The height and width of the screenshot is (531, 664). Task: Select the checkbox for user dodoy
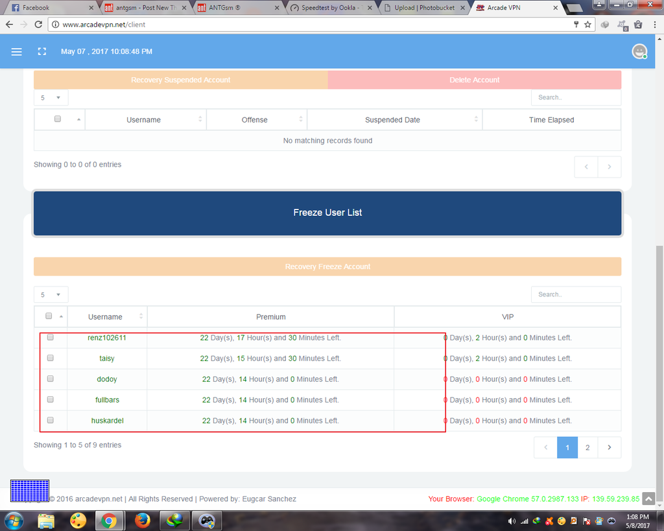click(x=51, y=379)
